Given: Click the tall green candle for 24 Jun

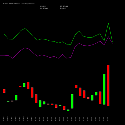Looking at the screenshot, I should [104, 89].
